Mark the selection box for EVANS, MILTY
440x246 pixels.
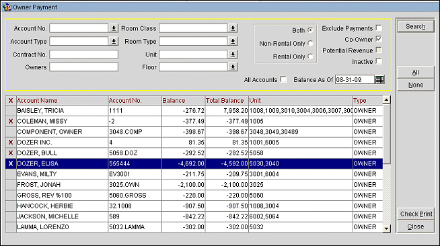tap(11, 174)
